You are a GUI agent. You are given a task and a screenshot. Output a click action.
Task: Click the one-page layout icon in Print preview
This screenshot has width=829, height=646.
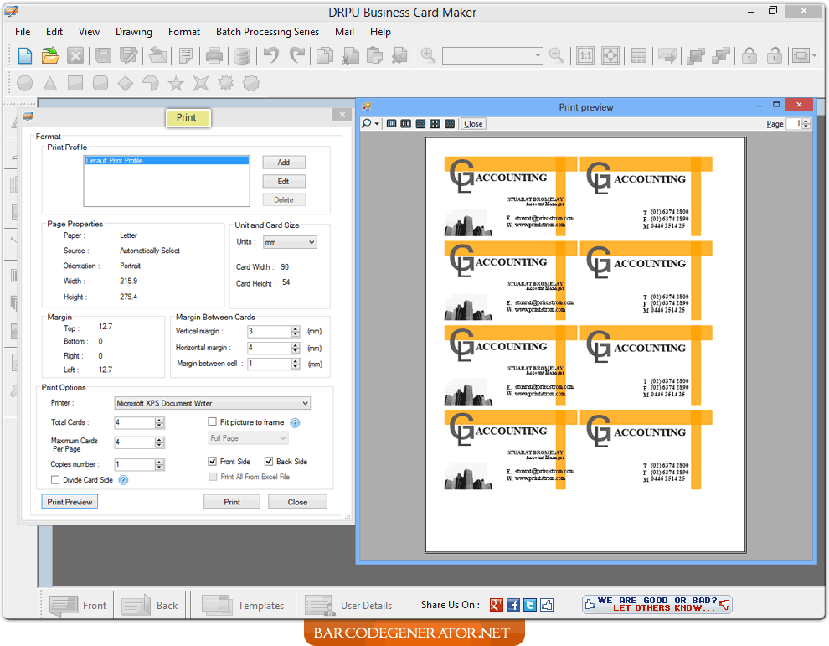(x=391, y=124)
